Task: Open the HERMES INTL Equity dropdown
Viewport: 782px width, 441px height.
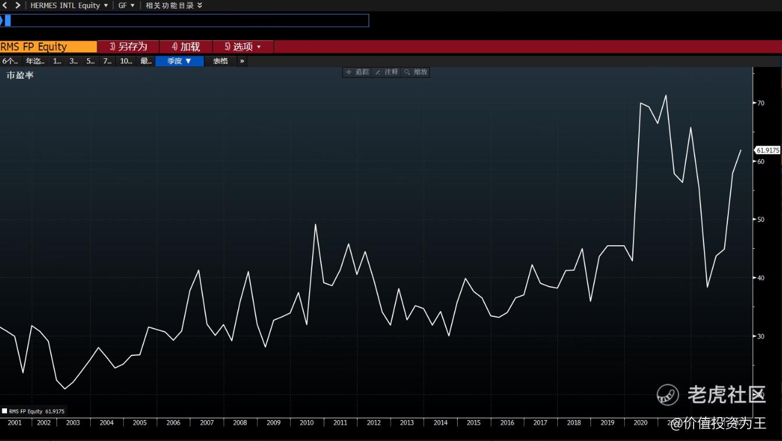Action: click(x=69, y=5)
